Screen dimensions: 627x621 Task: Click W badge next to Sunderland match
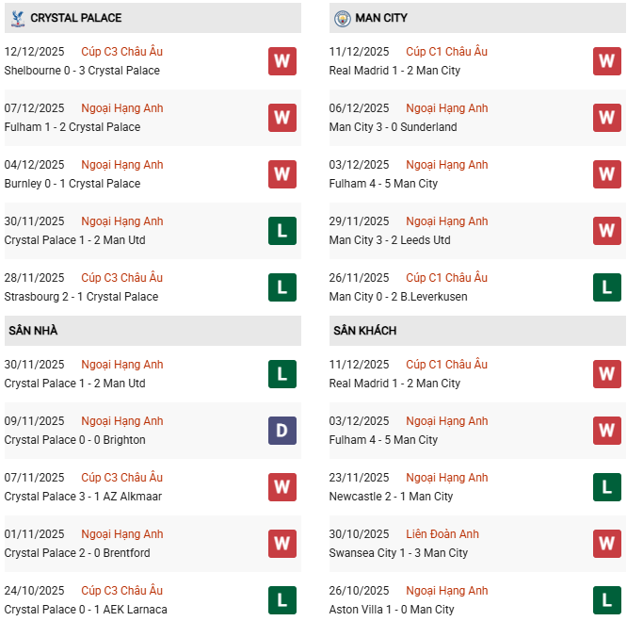click(x=606, y=118)
